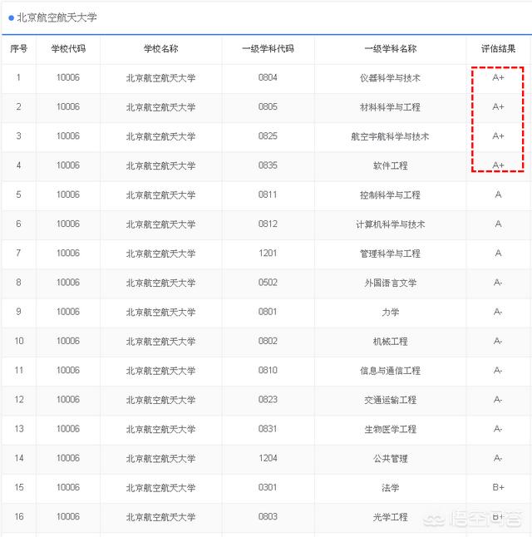This screenshot has width=532, height=537.
Task: Click discipline code 1201
Action: (268, 253)
